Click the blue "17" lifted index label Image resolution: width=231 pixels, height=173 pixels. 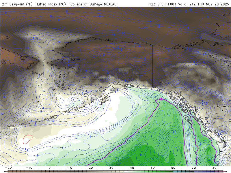point(4,93)
